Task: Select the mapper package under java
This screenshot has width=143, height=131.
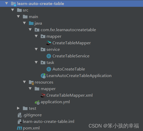Action: 54,36
